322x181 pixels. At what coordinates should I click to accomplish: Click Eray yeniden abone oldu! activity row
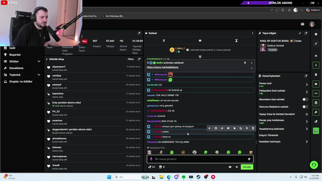(x=94, y=104)
